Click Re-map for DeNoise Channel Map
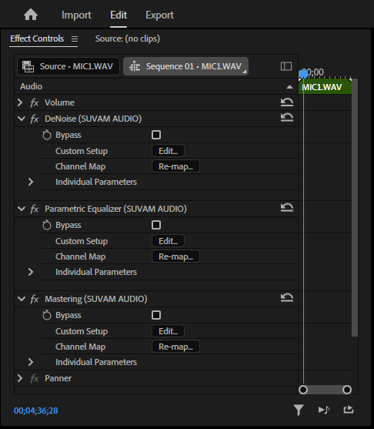This screenshot has height=429, width=374. click(175, 166)
